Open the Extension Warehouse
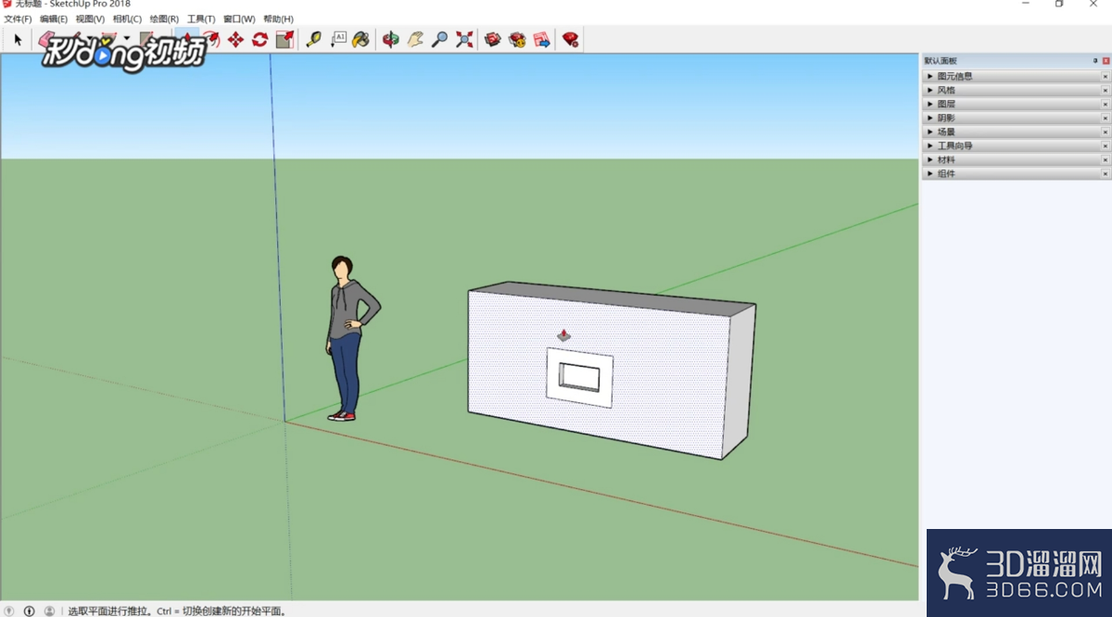Viewport: 1112px width, 617px height. pyautogui.click(x=517, y=40)
